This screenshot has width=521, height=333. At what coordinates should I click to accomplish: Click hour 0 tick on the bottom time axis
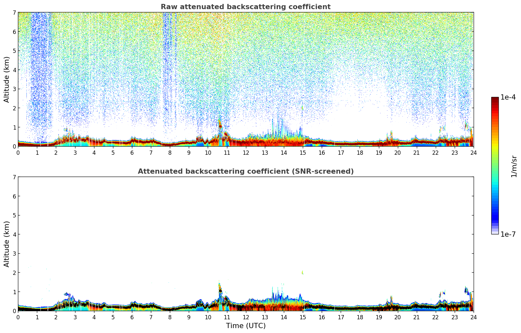tap(18, 317)
